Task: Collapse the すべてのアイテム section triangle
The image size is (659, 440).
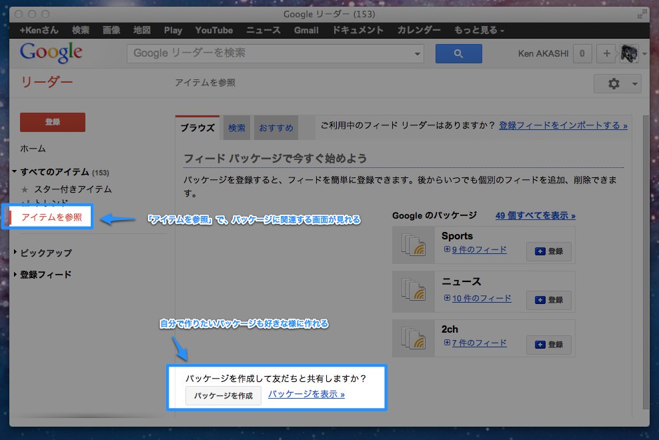Action: [14, 171]
